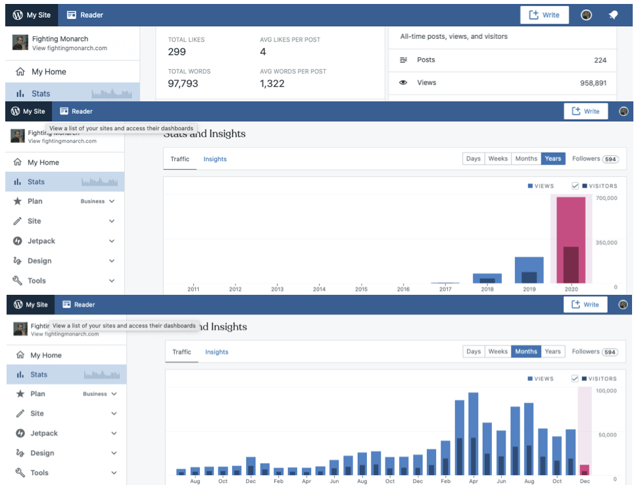636x485 pixels.
Task: Select the highlighted 2020 bar in the yearly chart
Action: (571, 240)
